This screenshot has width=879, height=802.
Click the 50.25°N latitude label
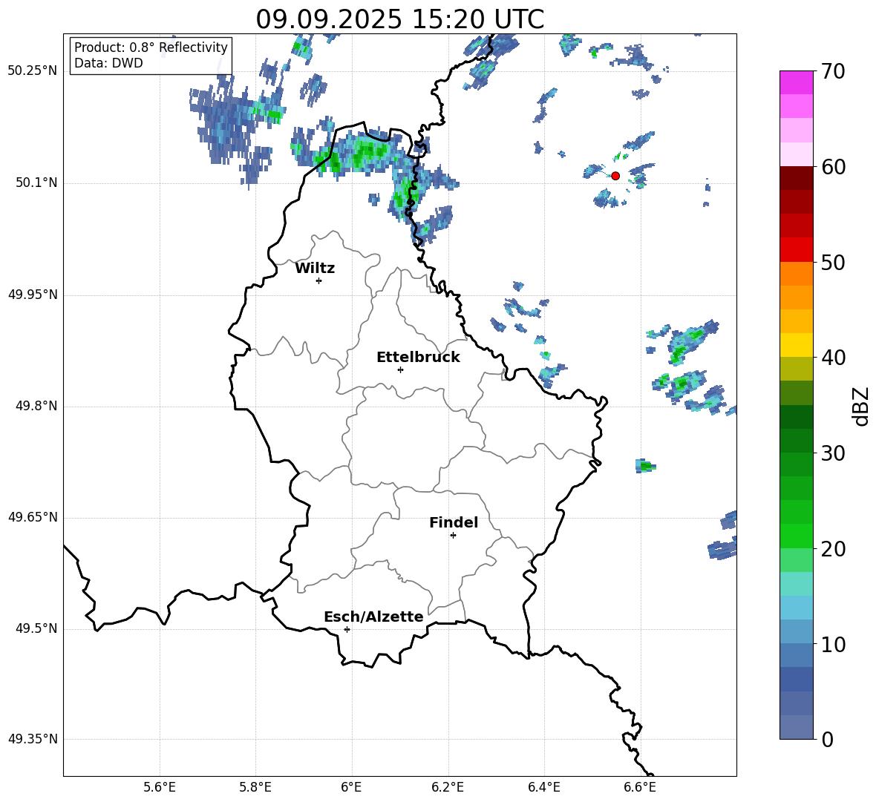click(32, 71)
